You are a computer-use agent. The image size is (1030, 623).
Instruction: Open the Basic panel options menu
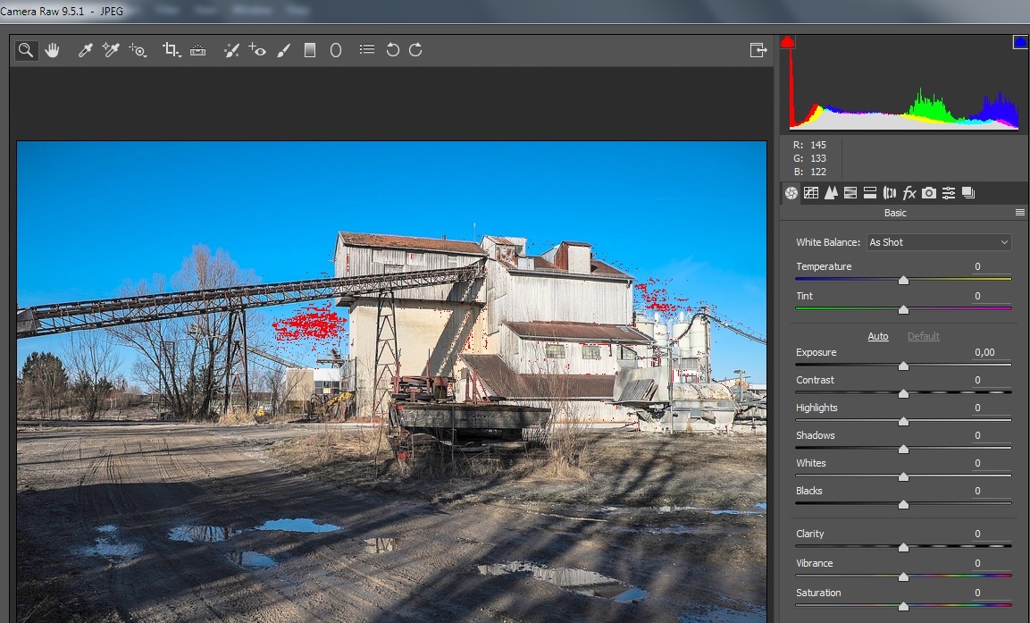[1019, 213]
